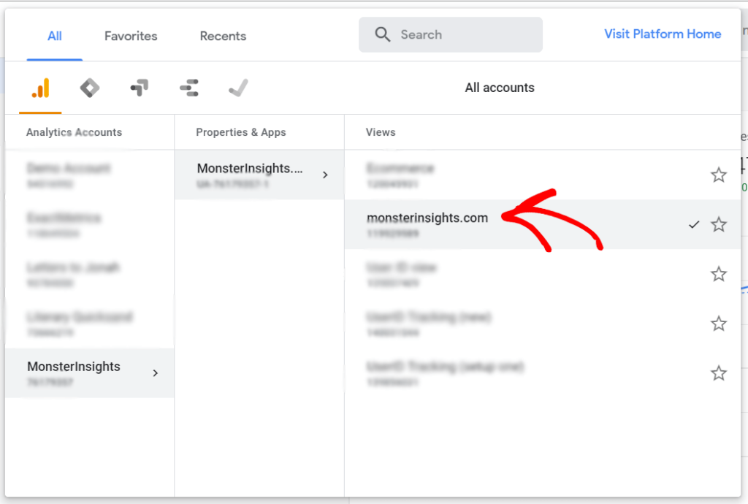Star the UserID Tracking (setup one) view
This screenshot has height=504, width=748.
coord(719,373)
